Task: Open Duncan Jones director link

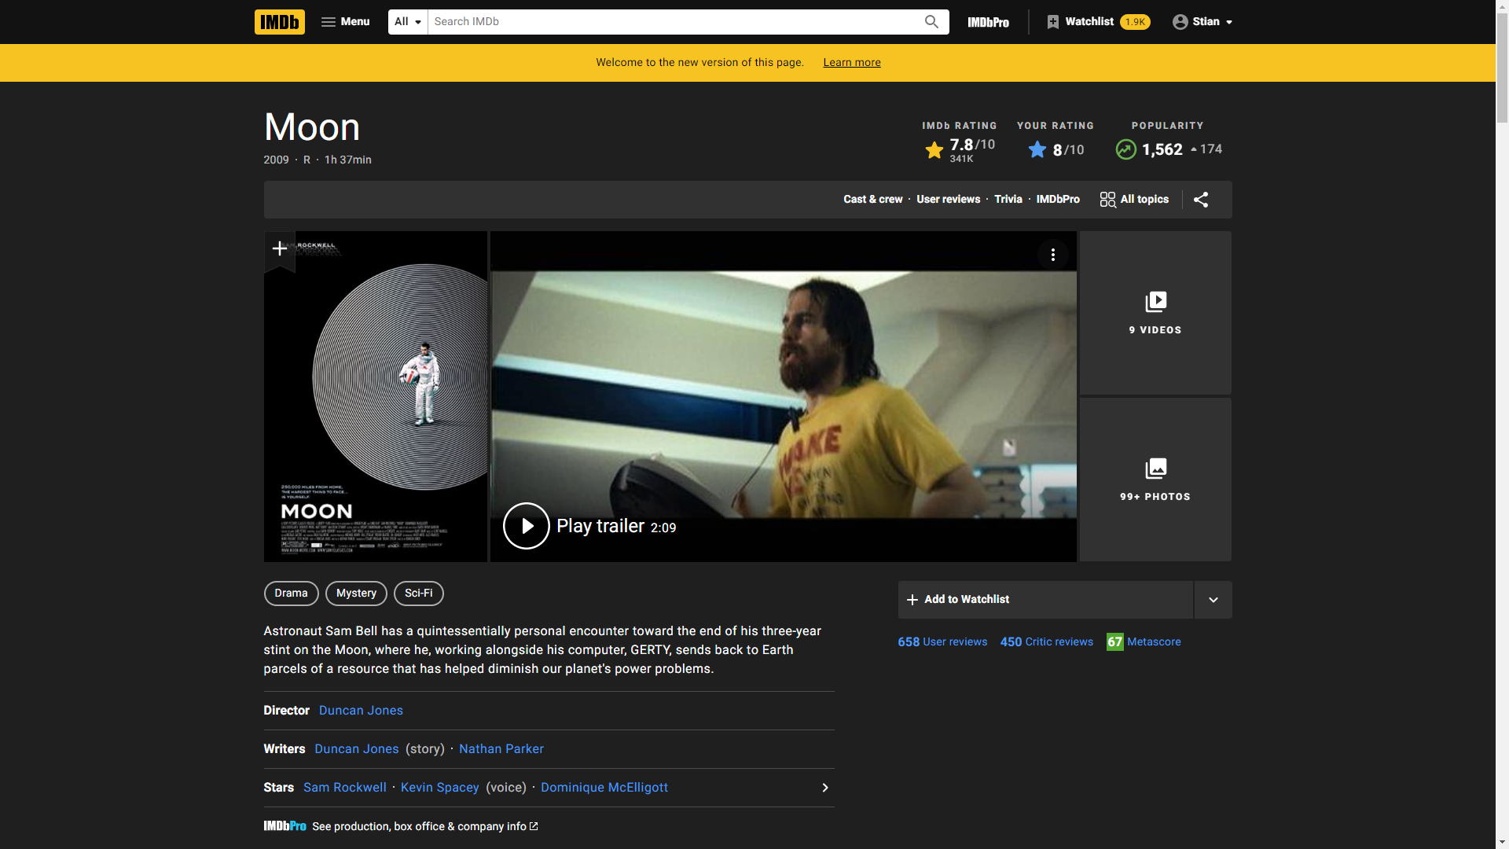Action: coord(361,711)
